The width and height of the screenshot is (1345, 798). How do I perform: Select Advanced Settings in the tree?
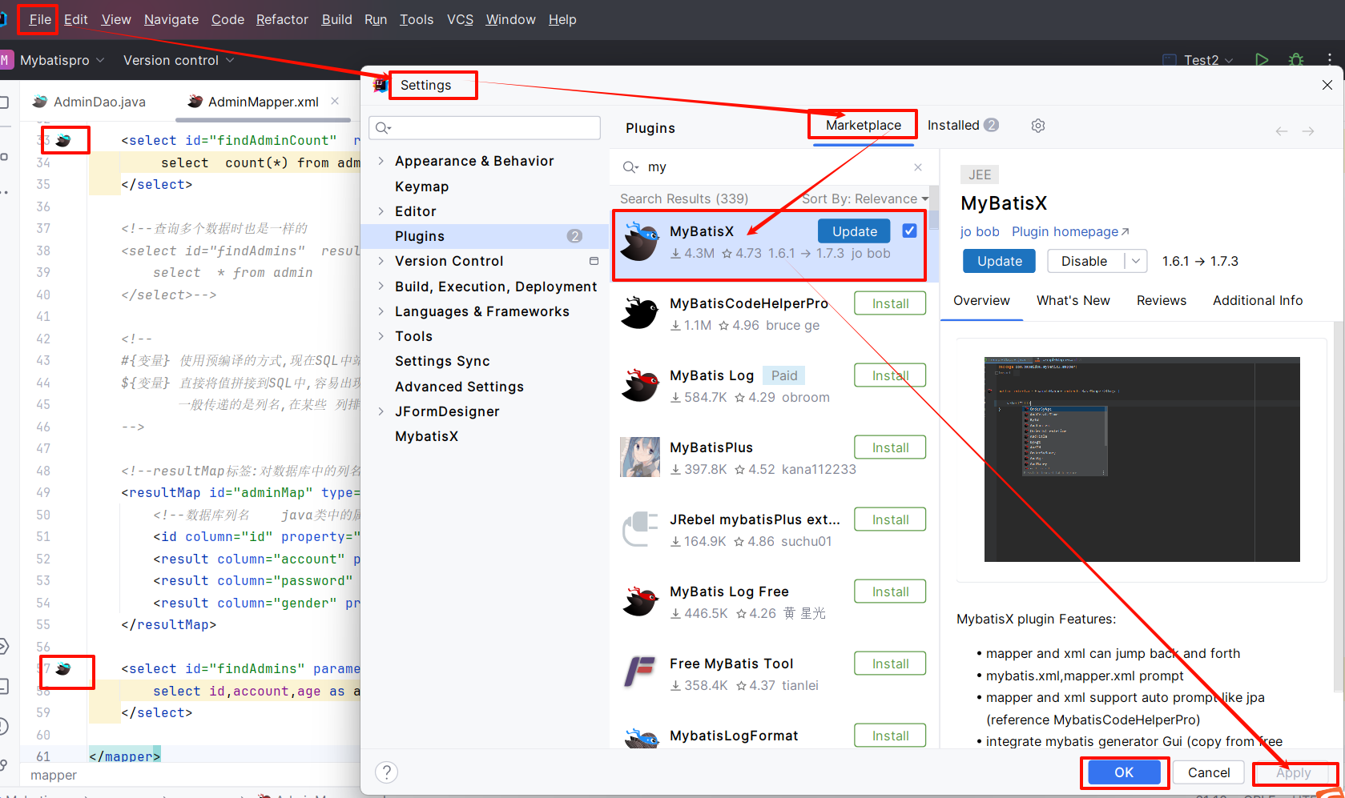(x=459, y=387)
